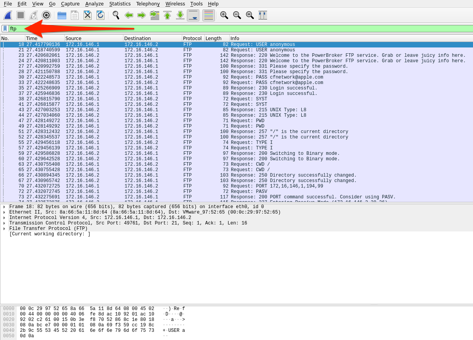The image size is (473, 340).
Task: Close the current capture file icon
Action: pyautogui.click(x=88, y=15)
